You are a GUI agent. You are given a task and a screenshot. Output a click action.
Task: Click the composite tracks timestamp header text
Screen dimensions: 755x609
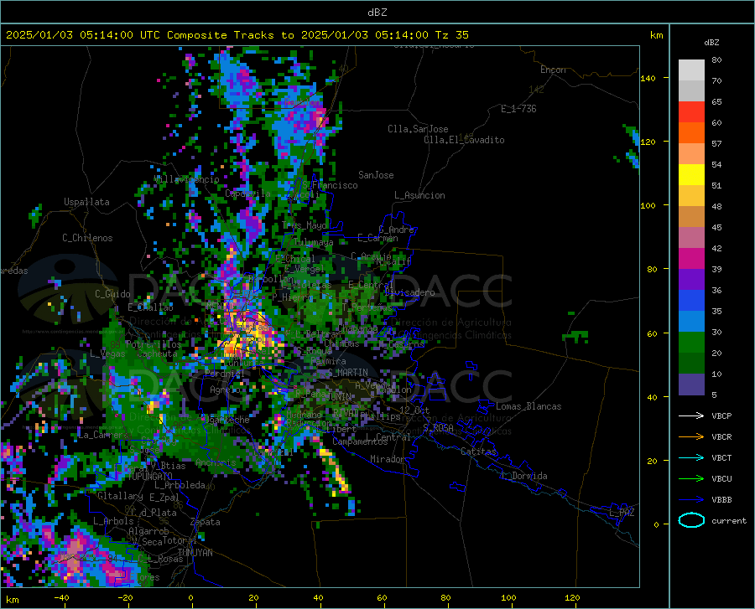tap(237, 35)
